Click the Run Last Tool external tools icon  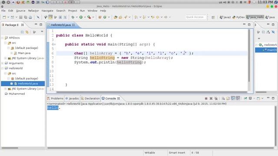point(89,17)
